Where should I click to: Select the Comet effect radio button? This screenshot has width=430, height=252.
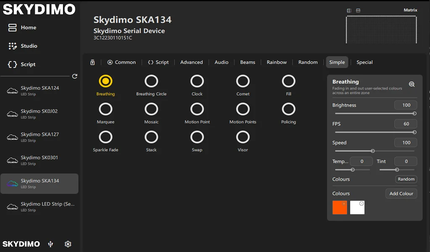(x=243, y=81)
